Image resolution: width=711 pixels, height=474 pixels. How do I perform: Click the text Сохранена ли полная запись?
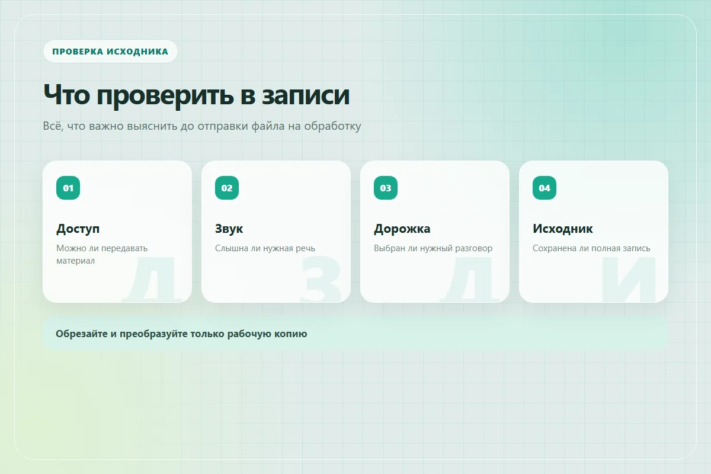[x=591, y=248]
